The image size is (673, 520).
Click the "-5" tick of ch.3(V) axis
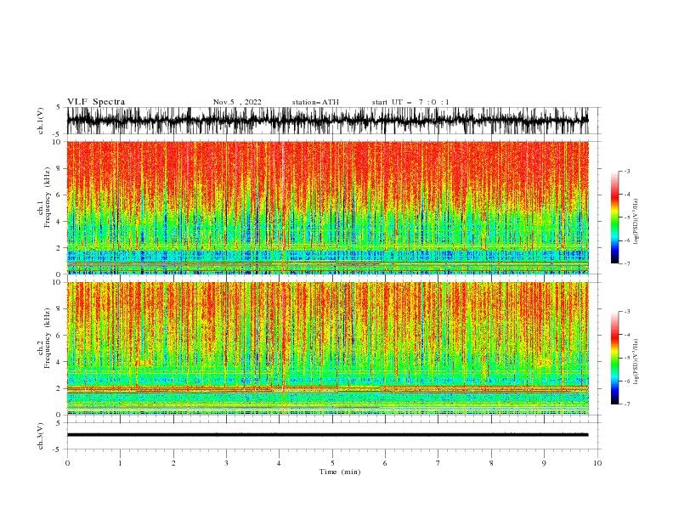tap(57, 449)
